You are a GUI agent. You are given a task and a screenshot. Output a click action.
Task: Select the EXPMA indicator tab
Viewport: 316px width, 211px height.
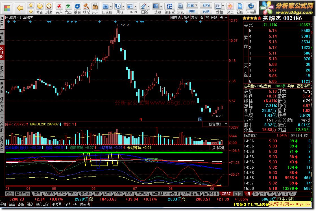click(142, 194)
